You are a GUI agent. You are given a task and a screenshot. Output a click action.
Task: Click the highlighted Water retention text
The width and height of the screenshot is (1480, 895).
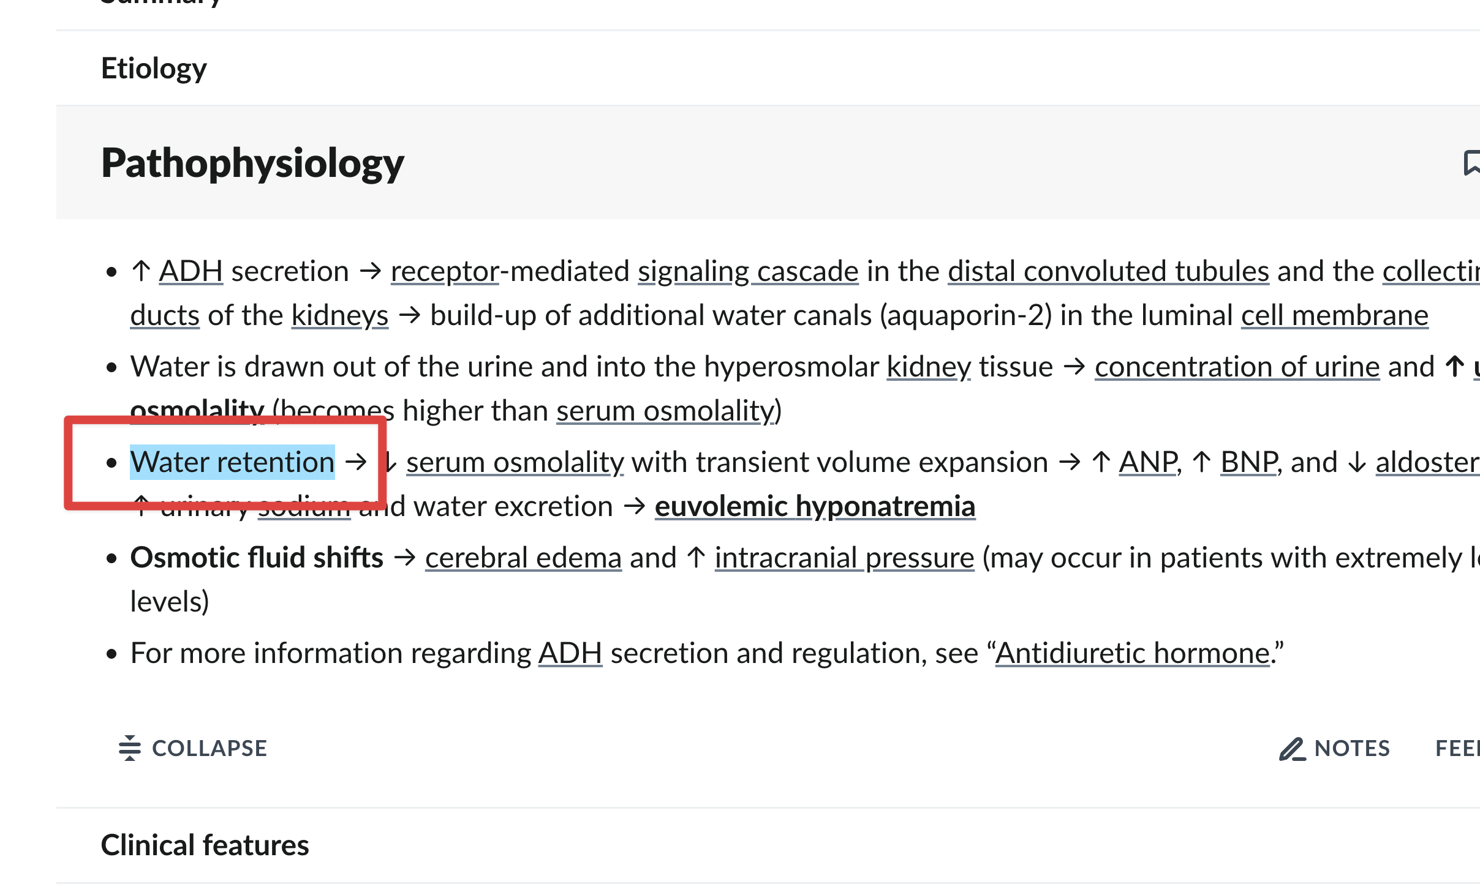(232, 462)
